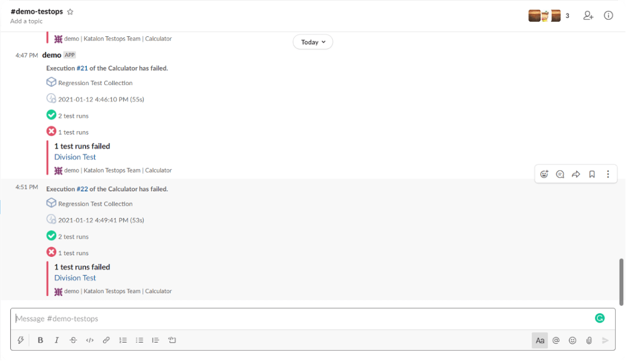The width and height of the screenshot is (626, 361).
Task: Toggle italic formatting
Action: 57,340
